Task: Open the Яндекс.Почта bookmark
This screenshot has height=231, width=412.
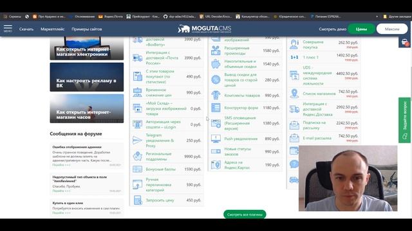Action: (x=111, y=17)
